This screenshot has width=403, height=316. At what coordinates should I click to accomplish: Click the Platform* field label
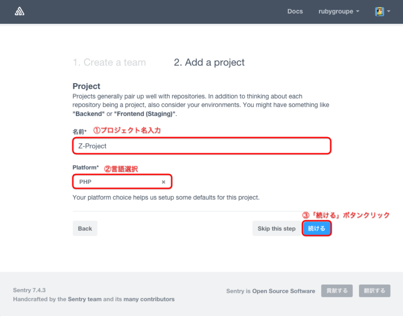(x=86, y=167)
